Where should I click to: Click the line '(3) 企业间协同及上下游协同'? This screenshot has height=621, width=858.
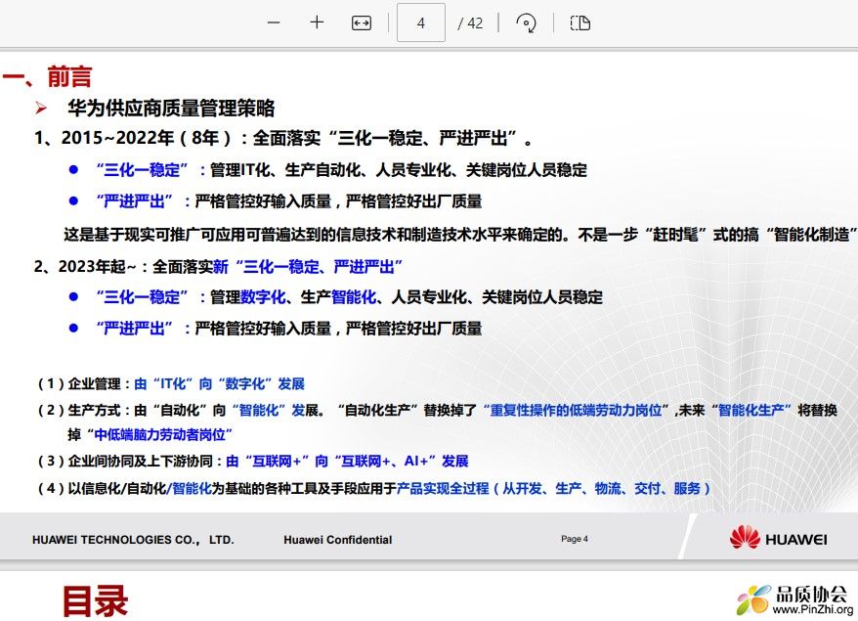point(252,461)
